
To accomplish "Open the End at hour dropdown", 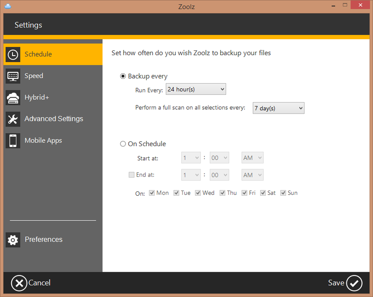I will tap(191, 175).
